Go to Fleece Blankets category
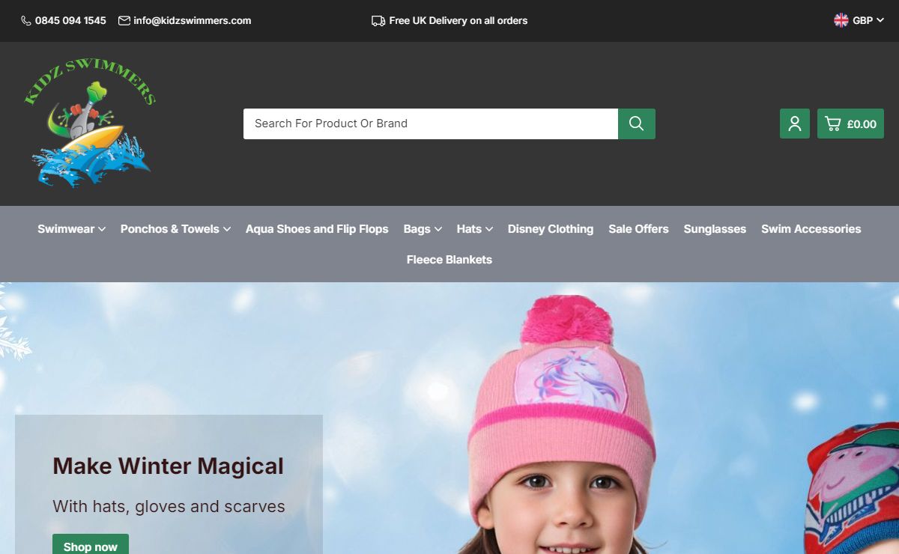 449,260
